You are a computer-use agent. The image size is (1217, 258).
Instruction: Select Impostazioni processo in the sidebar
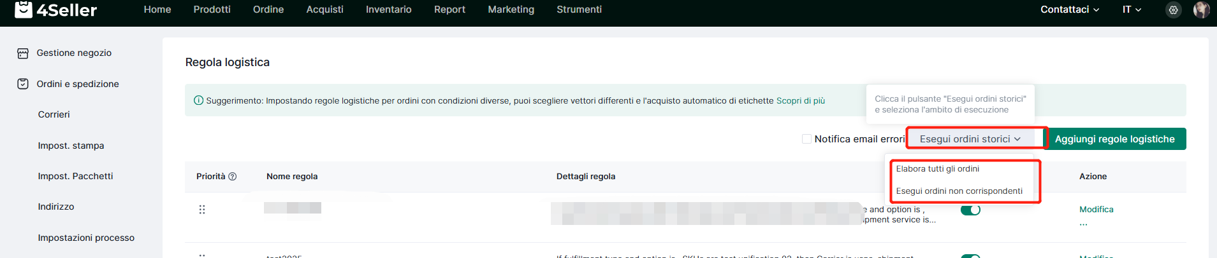pos(86,238)
